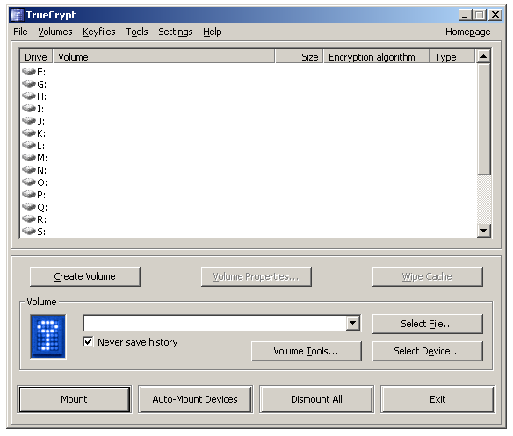Click the drive icon next to F:
The width and height of the screenshot is (513, 436).
(x=29, y=72)
